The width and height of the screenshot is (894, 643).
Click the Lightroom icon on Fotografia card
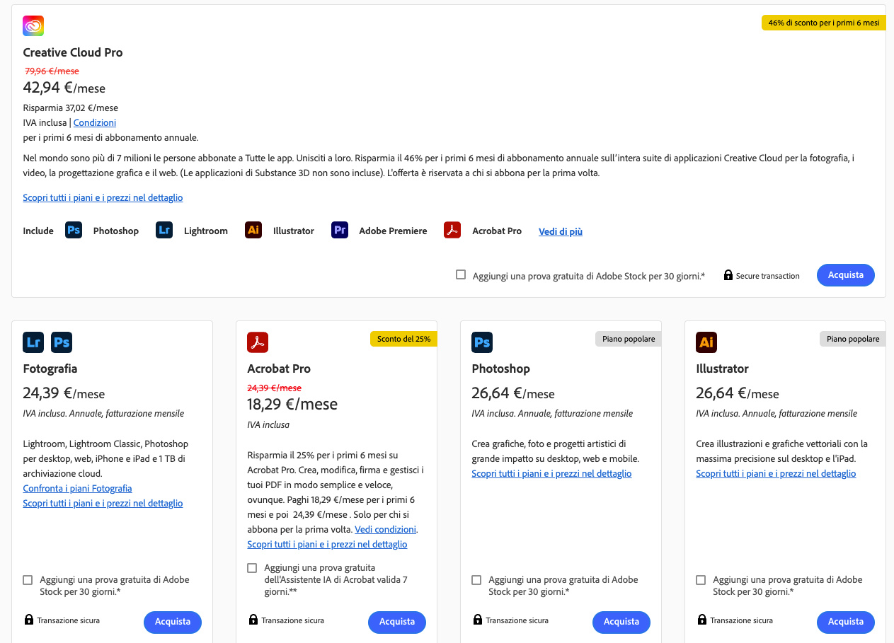tap(33, 342)
